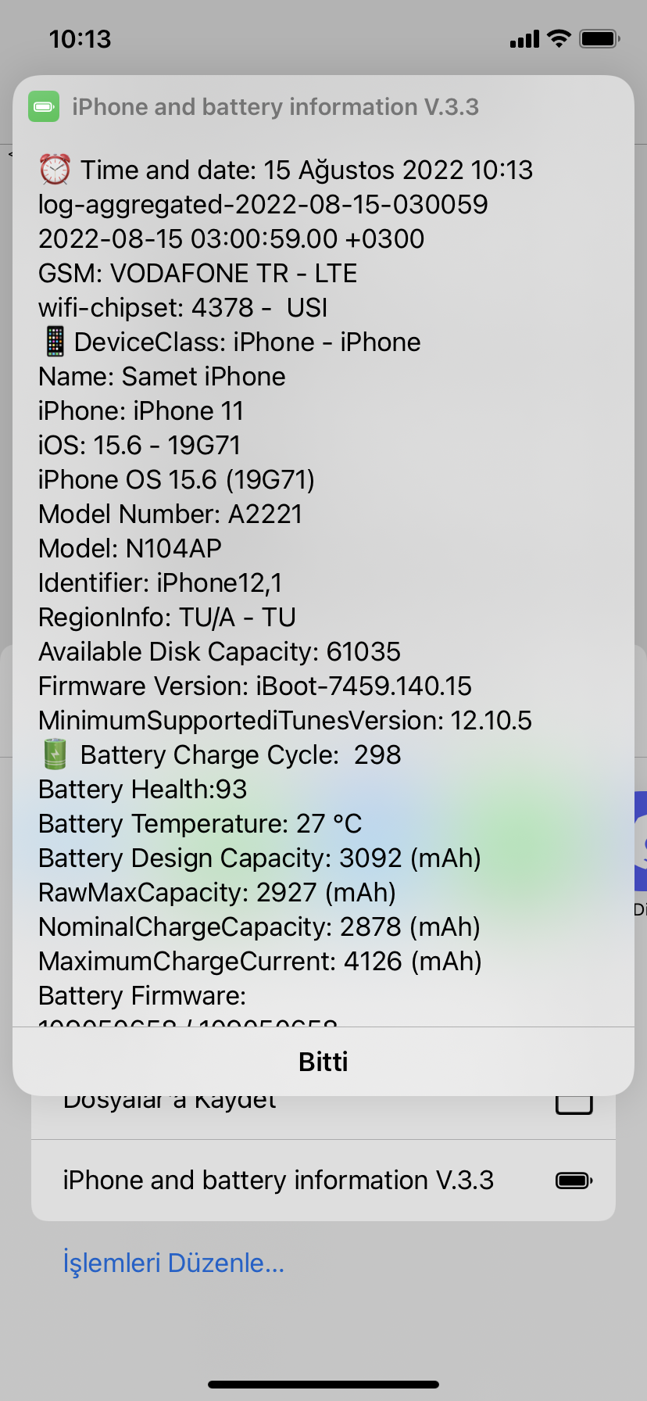Tap the phone emoji beside DeviceClass
Viewport: 647px width, 1401px height.
[54, 342]
